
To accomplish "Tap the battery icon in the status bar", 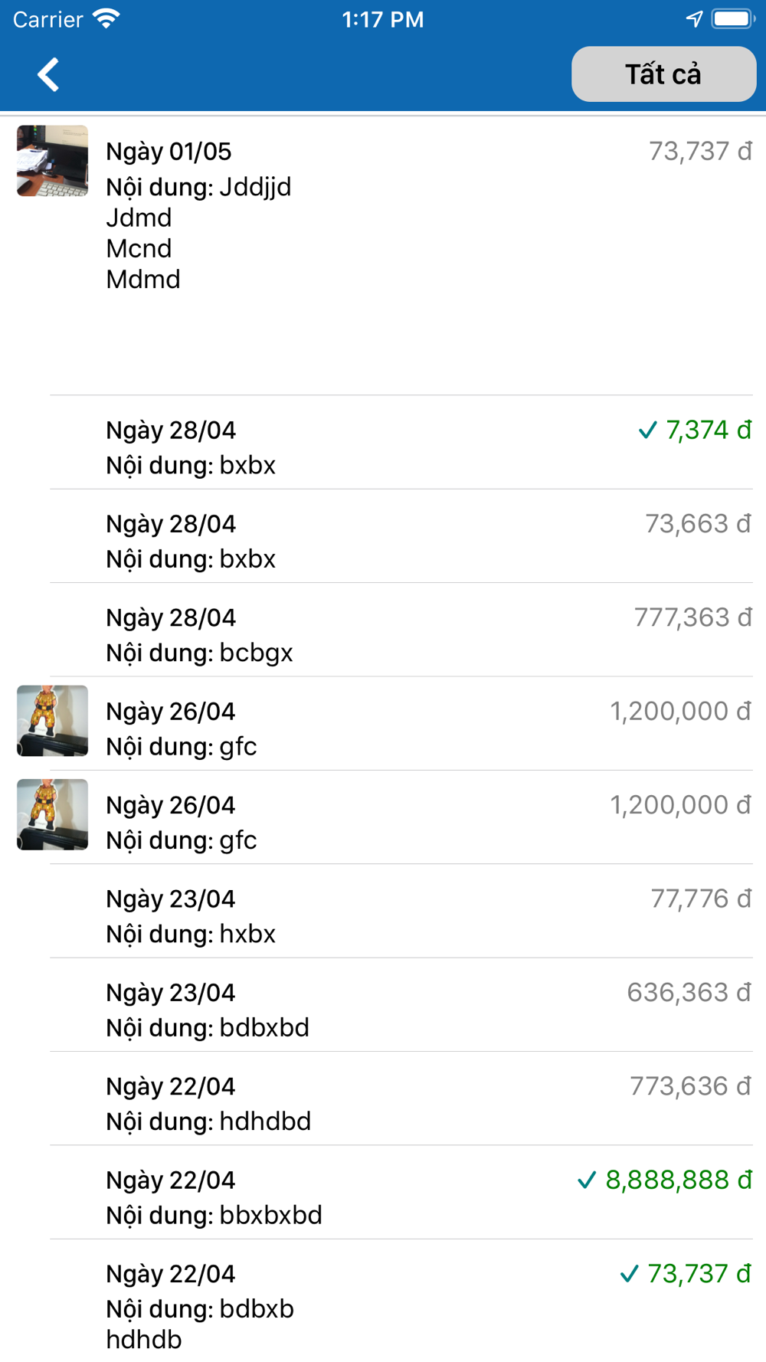I will [732, 19].
